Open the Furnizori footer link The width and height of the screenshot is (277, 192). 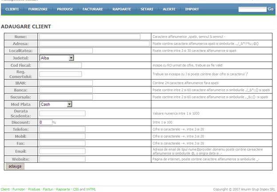[x=19, y=189]
